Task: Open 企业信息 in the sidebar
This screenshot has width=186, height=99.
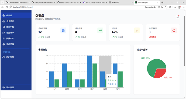Action: coord(16,21)
